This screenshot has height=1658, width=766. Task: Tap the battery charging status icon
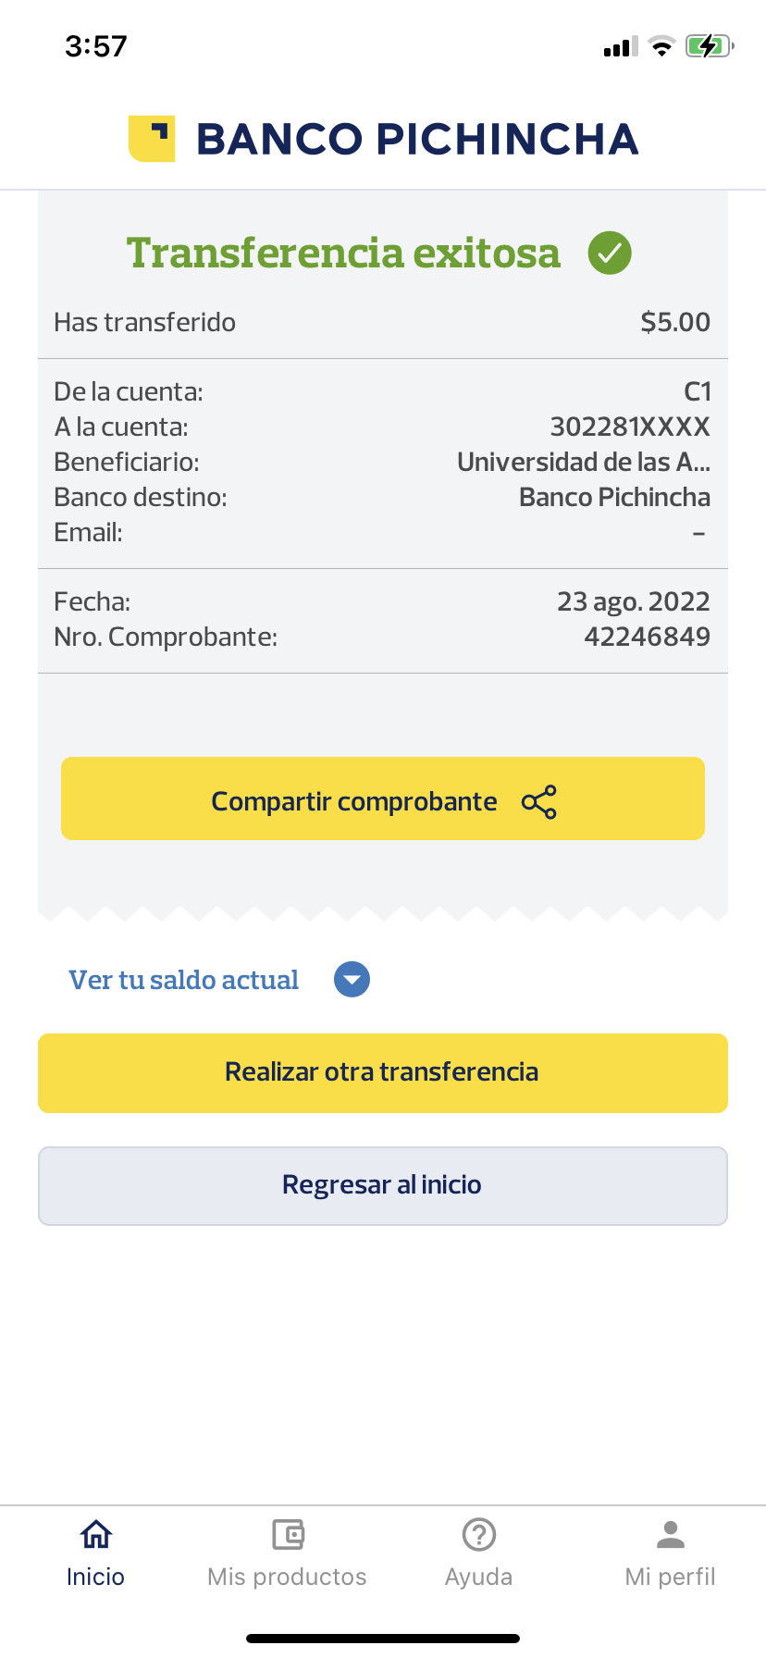(709, 46)
